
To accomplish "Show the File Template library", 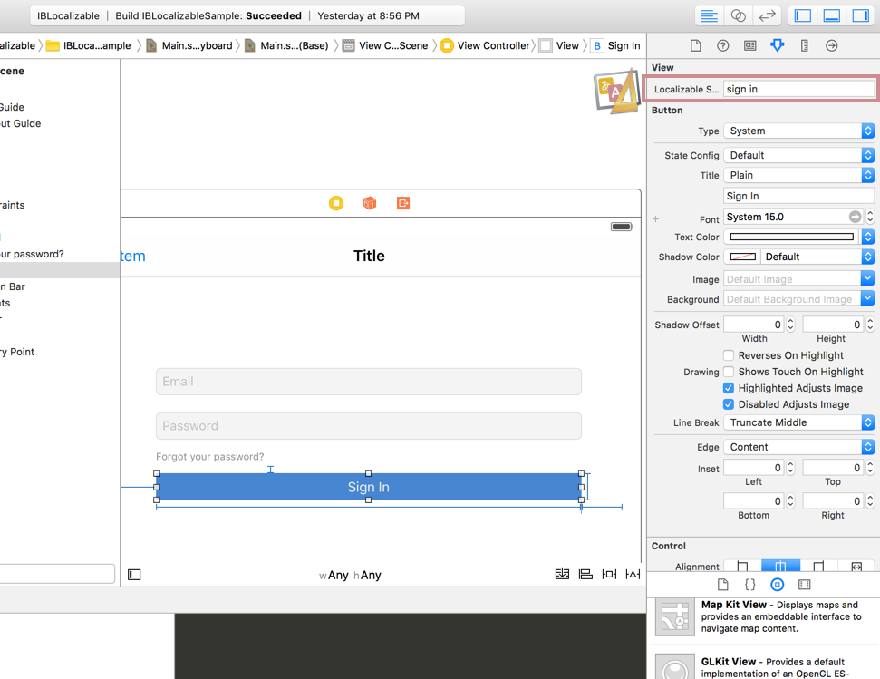I will tap(723, 585).
